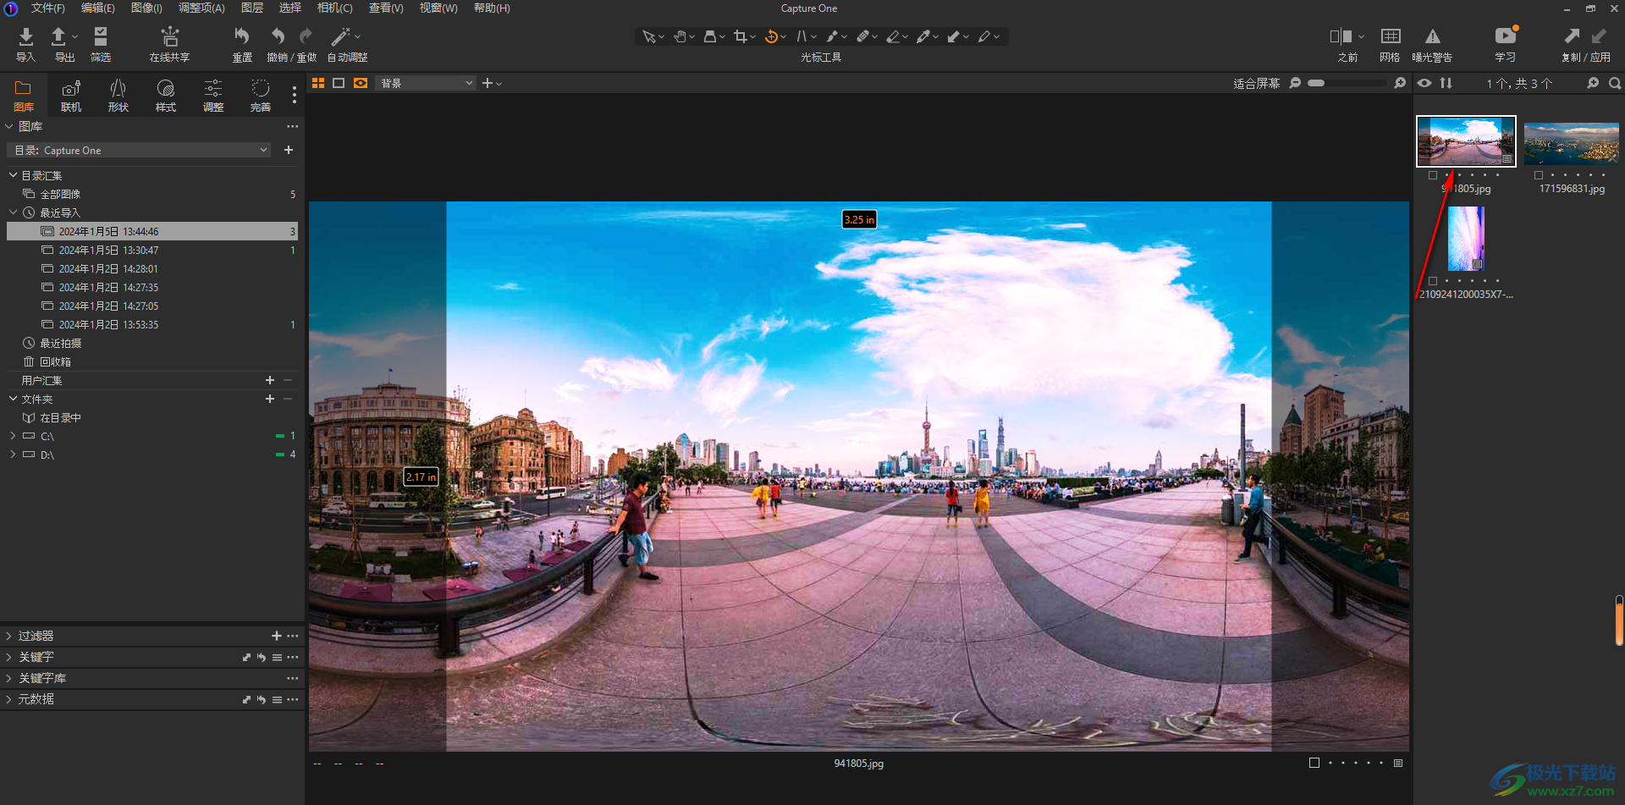Viewport: 1625px width, 805px height.
Task: Open the 调整项(A) menu
Action: pos(201,8)
